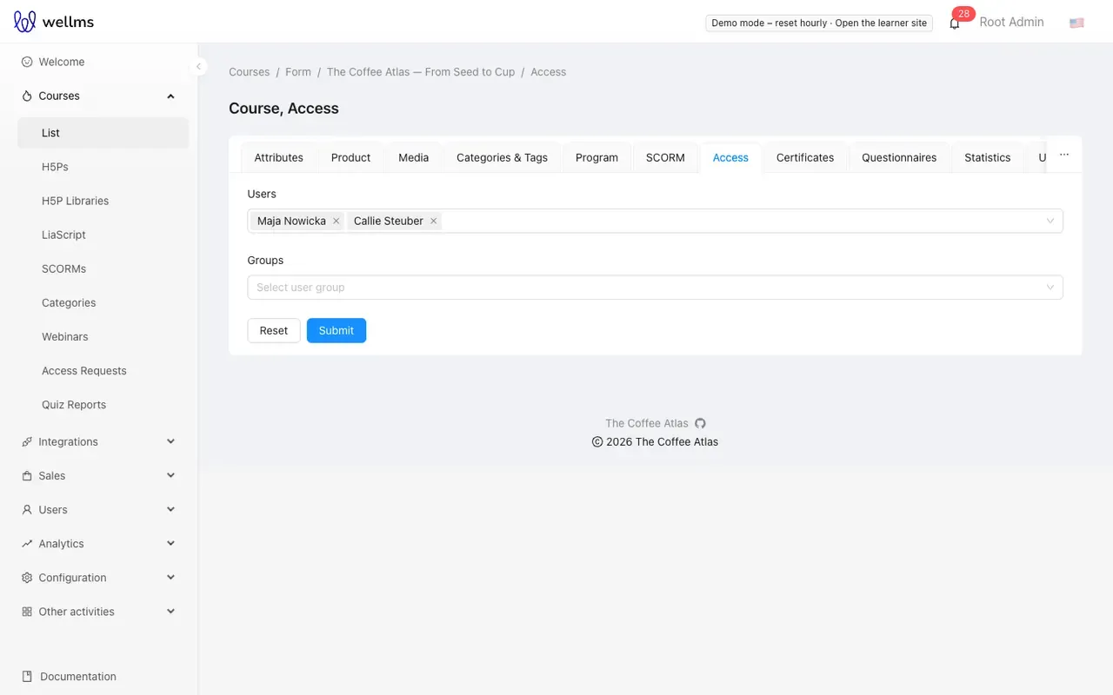The width and height of the screenshot is (1113, 695).
Task: Click the Reset button
Action: tap(273, 330)
